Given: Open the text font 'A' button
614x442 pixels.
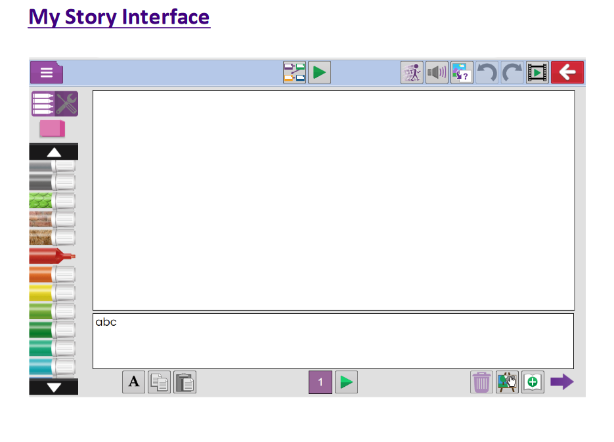Looking at the screenshot, I should pyautogui.click(x=133, y=382).
